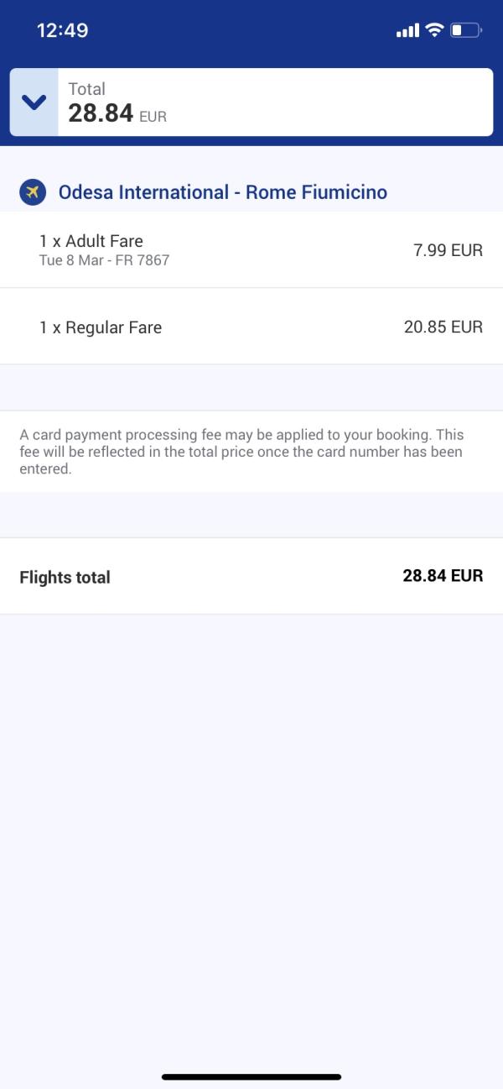Viewport: 503px width, 1089px height.
Task: Tap the Tue 8 Mar - FR 7867 flight details
Action: [104, 260]
